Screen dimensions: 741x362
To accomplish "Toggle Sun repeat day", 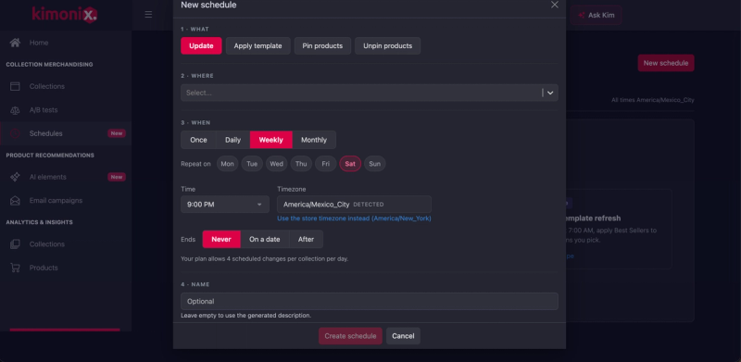I will 375,164.
